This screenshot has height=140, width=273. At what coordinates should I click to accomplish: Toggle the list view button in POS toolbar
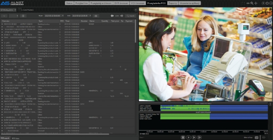pyautogui.click(x=23, y=16)
